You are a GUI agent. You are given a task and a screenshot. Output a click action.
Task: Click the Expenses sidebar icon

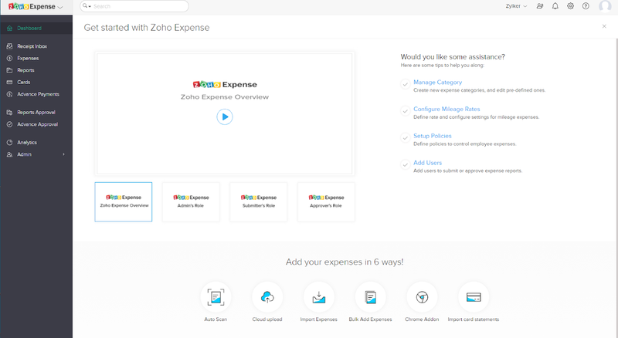coord(9,59)
